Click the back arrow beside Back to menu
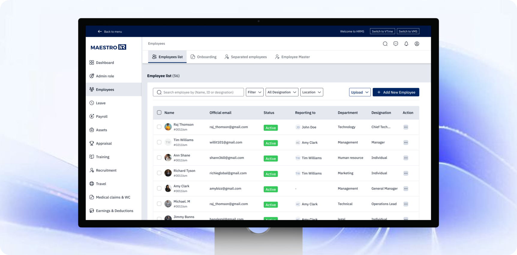Viewport: 517px width, 255px height. tap(100, 31)
